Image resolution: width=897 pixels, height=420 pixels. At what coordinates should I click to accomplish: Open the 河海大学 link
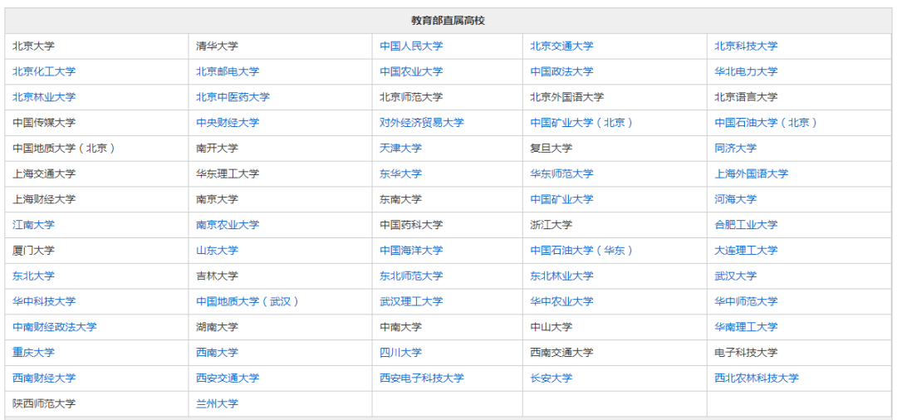[x=735, y=199]
